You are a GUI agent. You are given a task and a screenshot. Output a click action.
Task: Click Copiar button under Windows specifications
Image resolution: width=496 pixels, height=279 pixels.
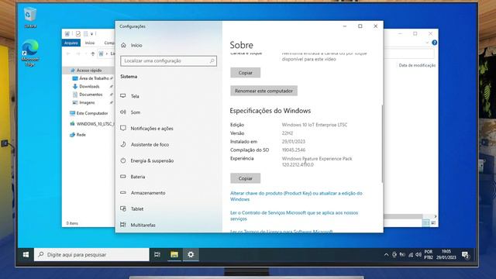pos(246,178)
